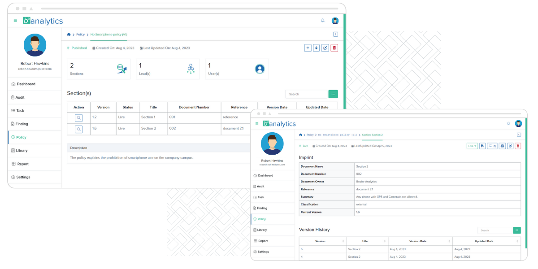Sort Version History by Version column
Viewport: 538px width, 269px height.
tap(321, 241)
